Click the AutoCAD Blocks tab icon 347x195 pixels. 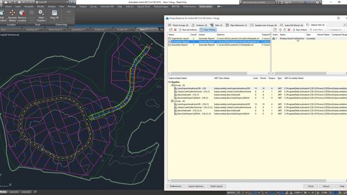click(x=281, y=25)
